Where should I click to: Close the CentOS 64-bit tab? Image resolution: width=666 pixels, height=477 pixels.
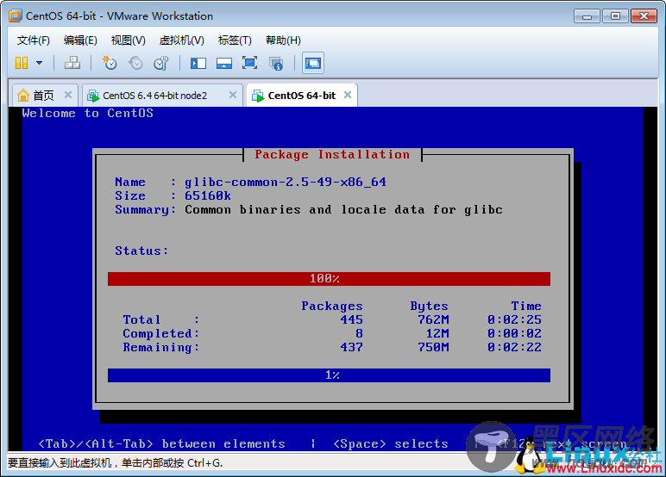click(x=348, y=95)
